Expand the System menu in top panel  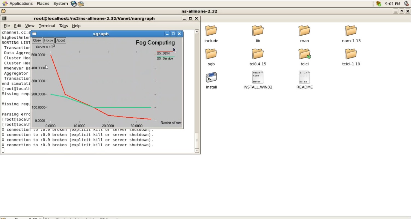click(61, 4)
